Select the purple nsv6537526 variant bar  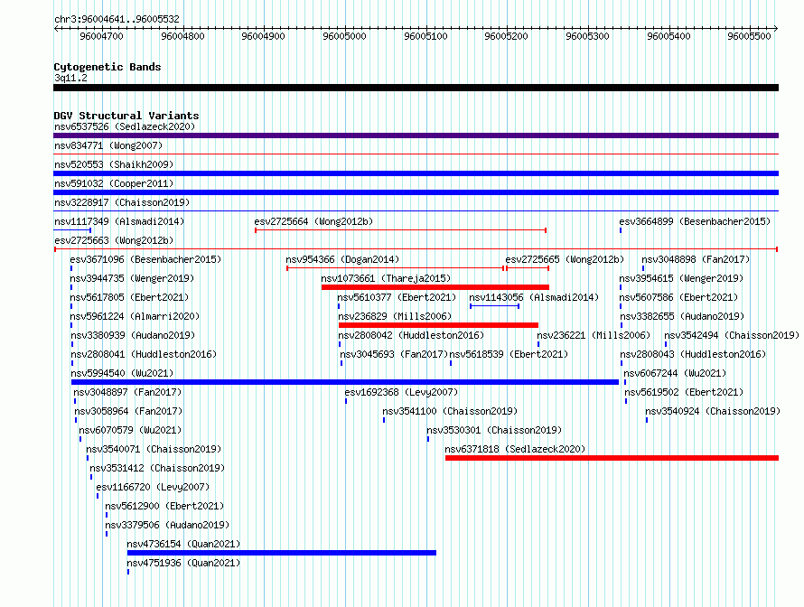416,135
